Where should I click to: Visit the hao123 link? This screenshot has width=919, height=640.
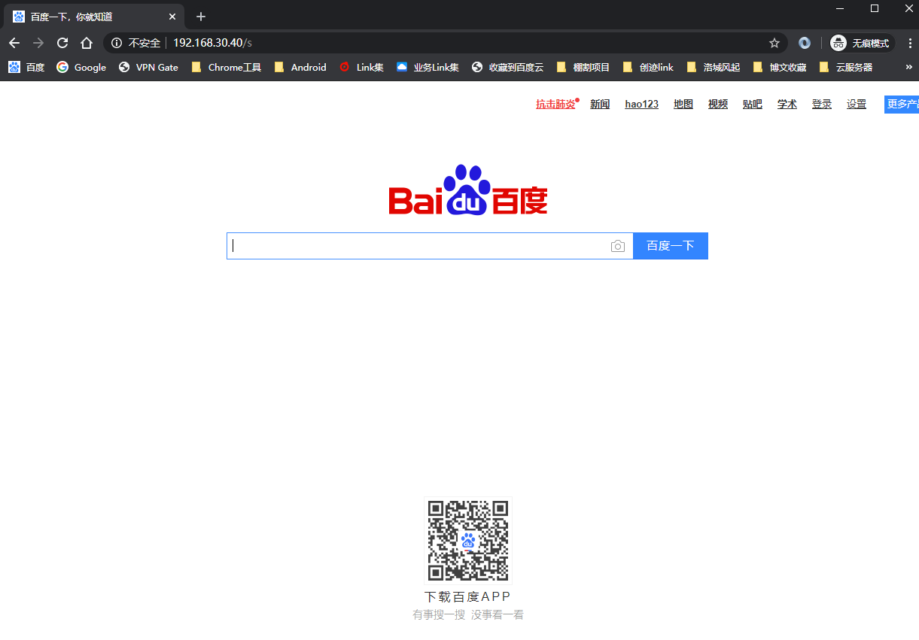(642, 105)
